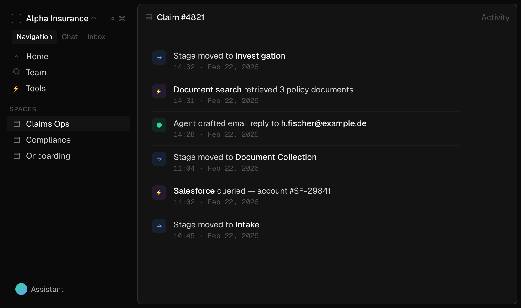Image resolution: width=521 pixels, height=308 pixels.
Task: Open the h.fischer@example.de email link
Action: 324,123
